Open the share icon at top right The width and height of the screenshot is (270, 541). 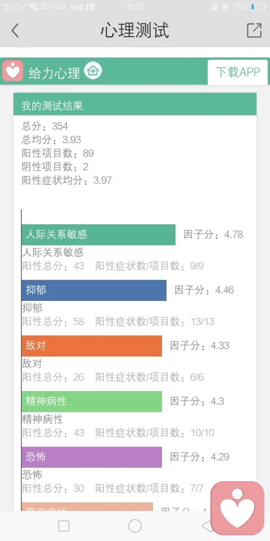(x=254, y=30)
